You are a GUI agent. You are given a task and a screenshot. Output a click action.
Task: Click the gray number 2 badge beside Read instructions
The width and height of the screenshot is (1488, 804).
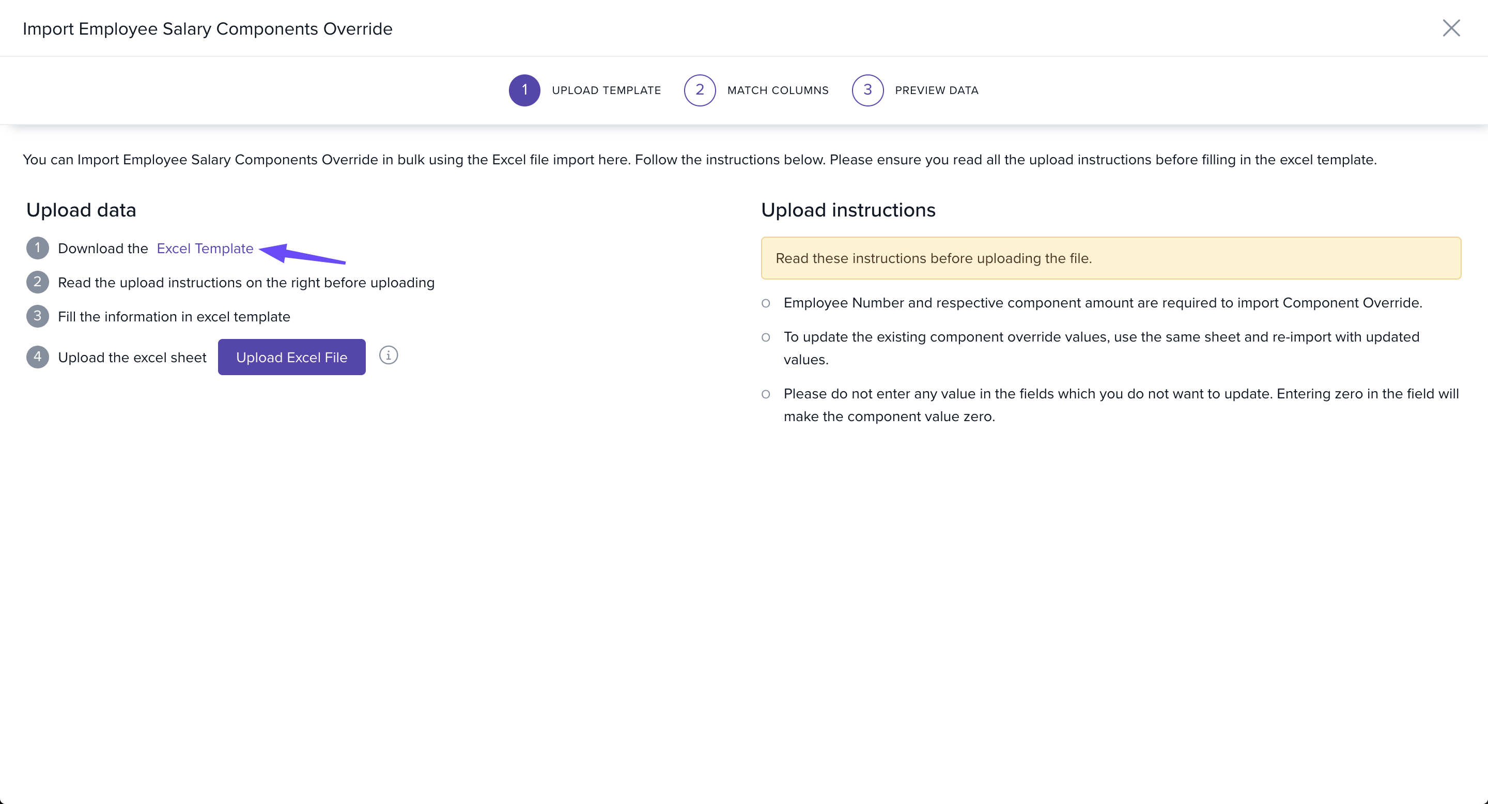(x=38, y=283)
